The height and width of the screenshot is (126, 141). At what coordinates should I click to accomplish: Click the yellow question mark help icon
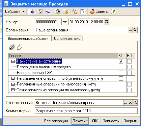coord(114,11)
